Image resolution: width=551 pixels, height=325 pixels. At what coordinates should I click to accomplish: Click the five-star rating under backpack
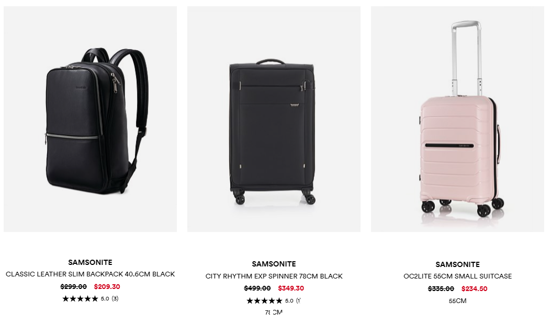click(x=80, y=299)
